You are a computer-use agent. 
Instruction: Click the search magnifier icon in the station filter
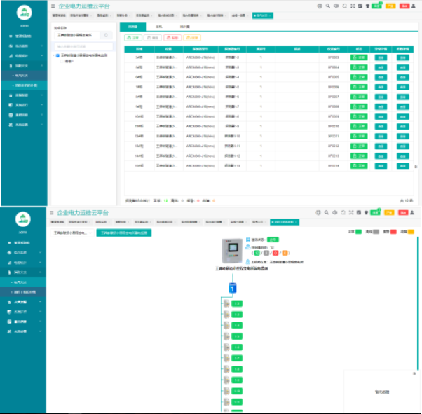coord(106,34)
